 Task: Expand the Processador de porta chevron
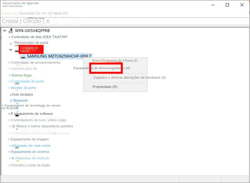[x=11, y=43]
